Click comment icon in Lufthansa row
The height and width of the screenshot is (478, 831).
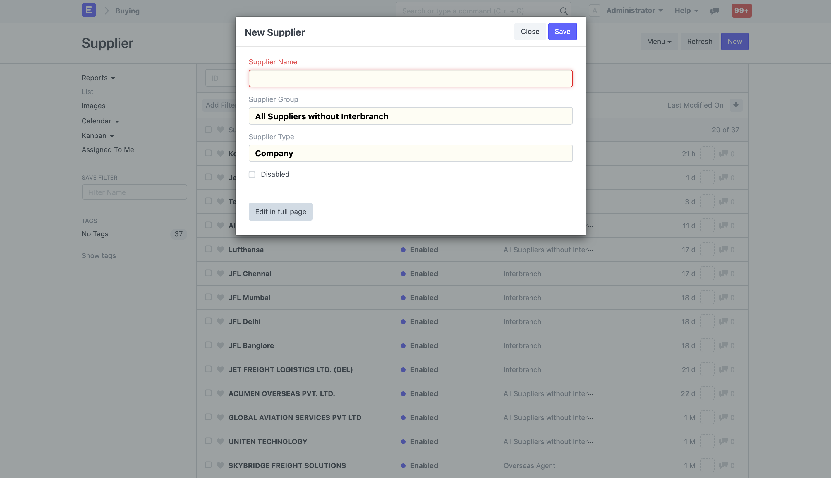723,249
